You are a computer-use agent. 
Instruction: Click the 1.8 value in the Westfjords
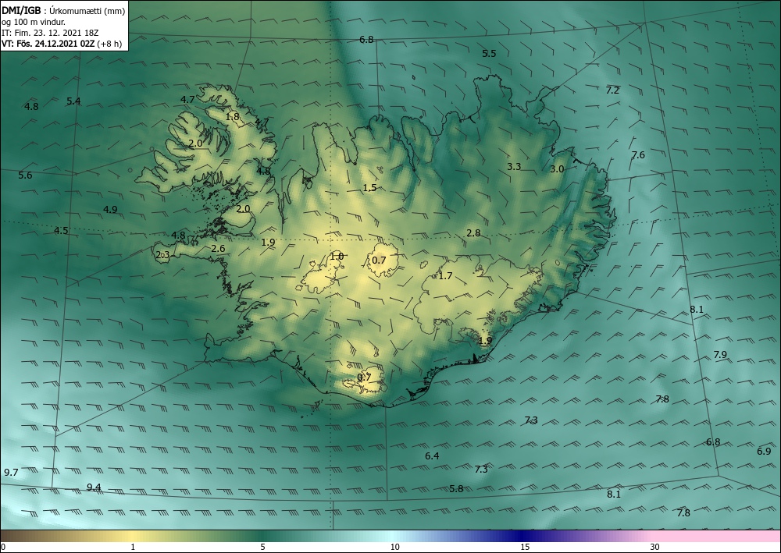[232, 117]
